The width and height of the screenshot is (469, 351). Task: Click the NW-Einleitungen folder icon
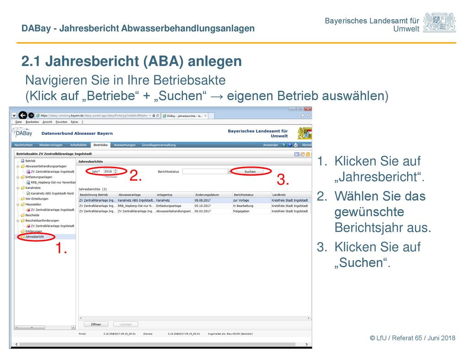pyautogui.click(x=23, y=199)
